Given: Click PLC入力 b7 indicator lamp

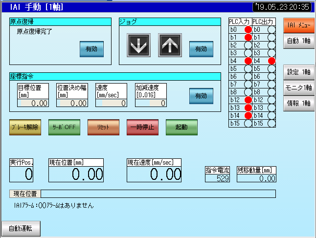Looking at the screenshot, I should 248,84.
